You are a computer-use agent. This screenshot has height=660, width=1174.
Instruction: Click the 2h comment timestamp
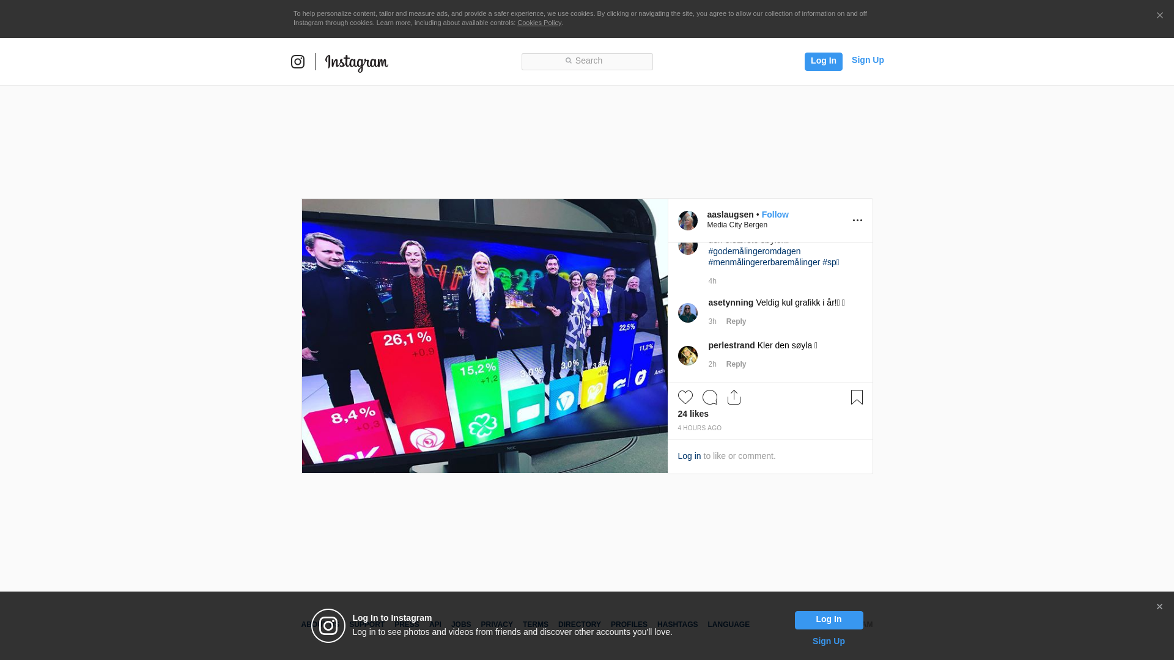(712, 364)
